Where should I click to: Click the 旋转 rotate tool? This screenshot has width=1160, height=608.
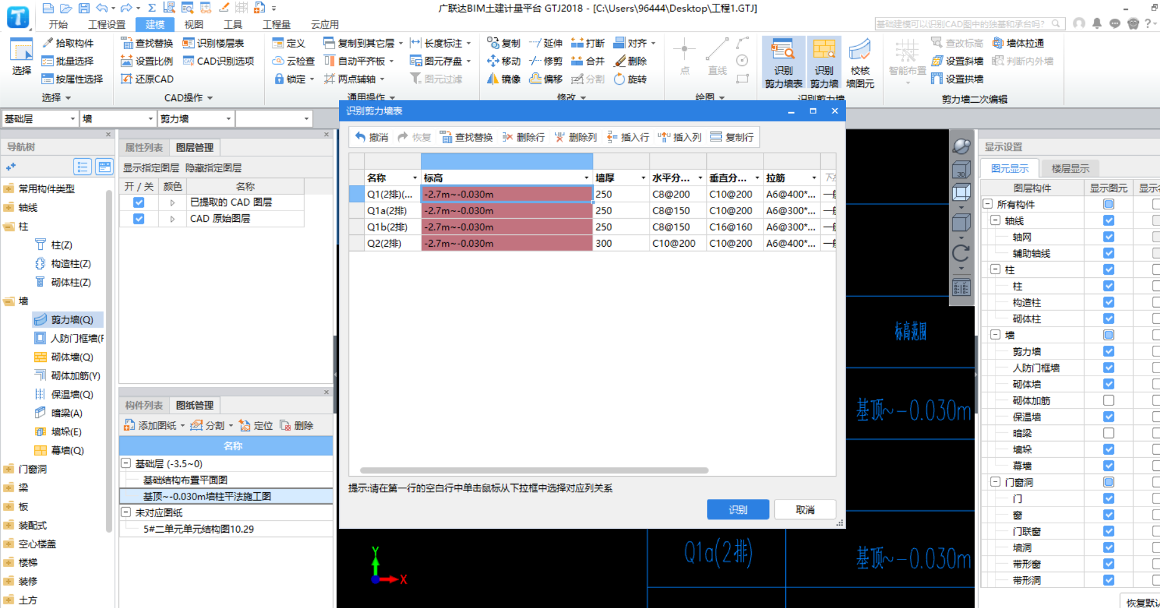tap(630, 79)
